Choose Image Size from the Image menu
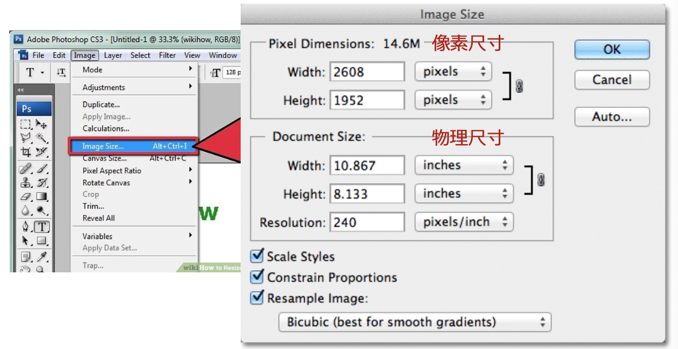Screen dimensions: 678x349 click(103, 146)
